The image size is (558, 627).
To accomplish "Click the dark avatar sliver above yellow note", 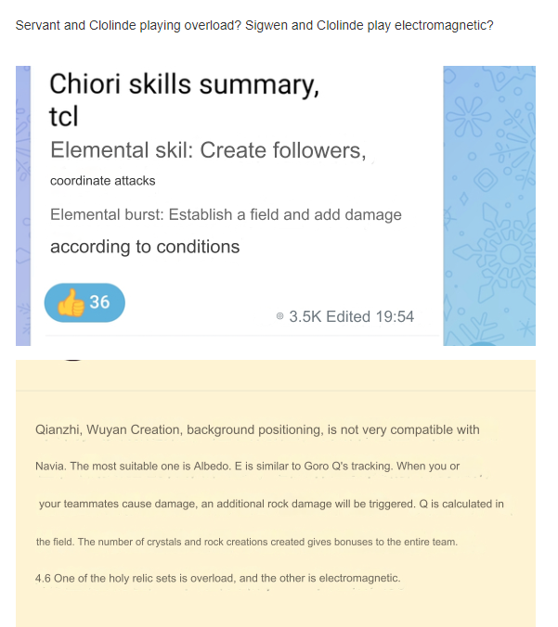I will tap(72, 360).
